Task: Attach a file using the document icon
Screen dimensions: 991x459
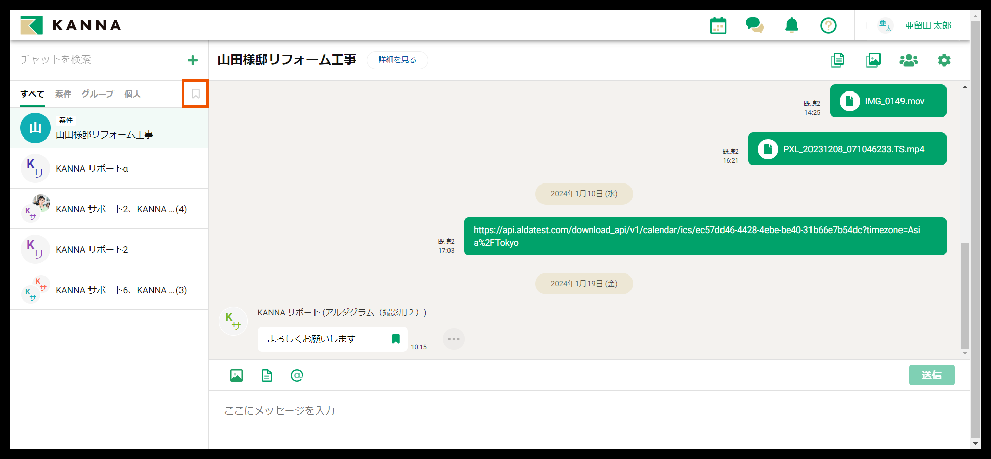Action: pyautogui.click(x=266, y=375)
